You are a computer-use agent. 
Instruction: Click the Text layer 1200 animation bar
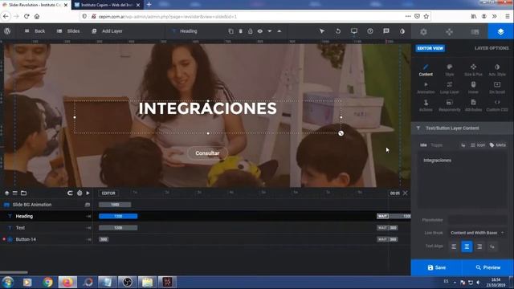pyautogui.click(x=118, y=228)
